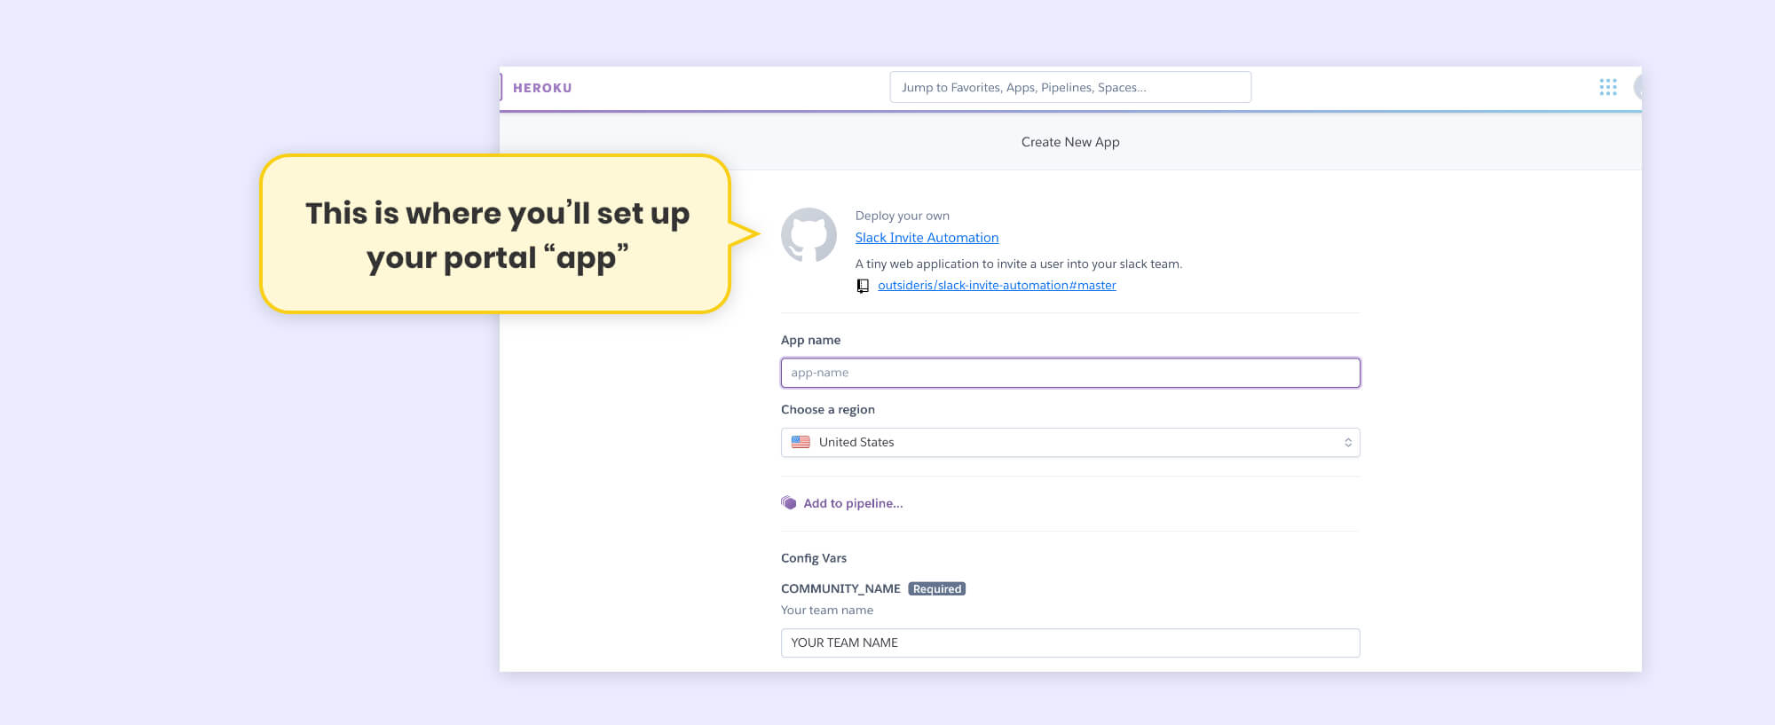Click the Jump to Favorites search box
1775x725 pixels.
tap(1069, 87)
